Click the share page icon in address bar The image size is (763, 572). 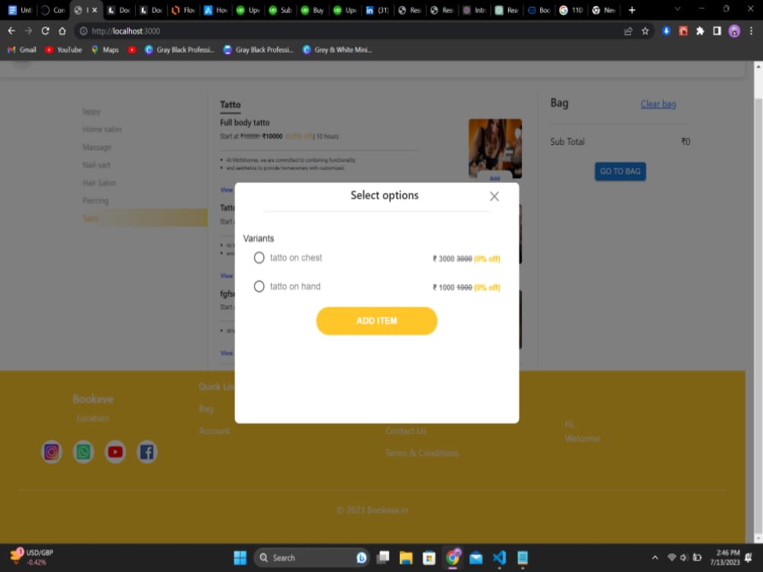point(628,31)
